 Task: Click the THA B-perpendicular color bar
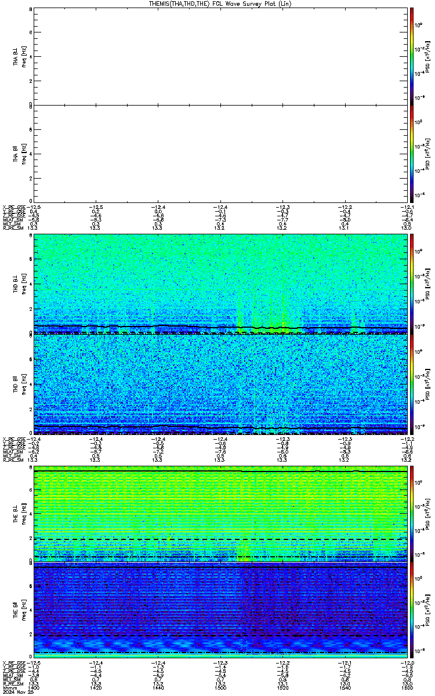[412, 55]
